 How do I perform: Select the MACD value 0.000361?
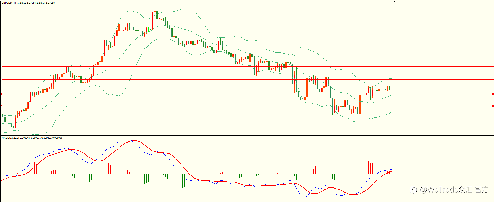(46, 138)
